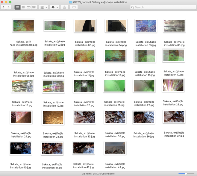
Task: Open the Action gear menu
Action: [x=54, y=7]
